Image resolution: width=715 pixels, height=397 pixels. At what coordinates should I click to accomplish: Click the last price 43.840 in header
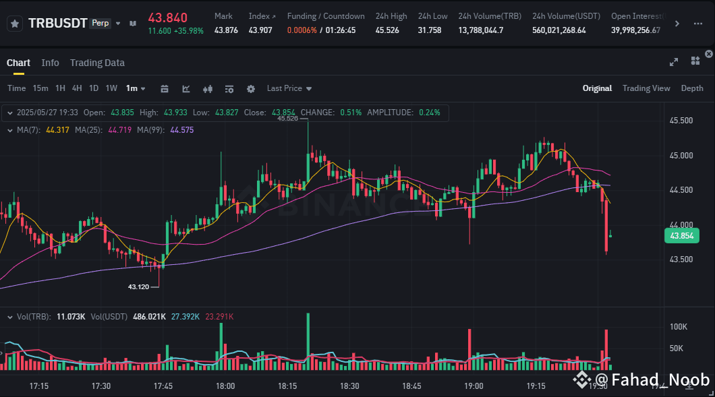[168, 18]
